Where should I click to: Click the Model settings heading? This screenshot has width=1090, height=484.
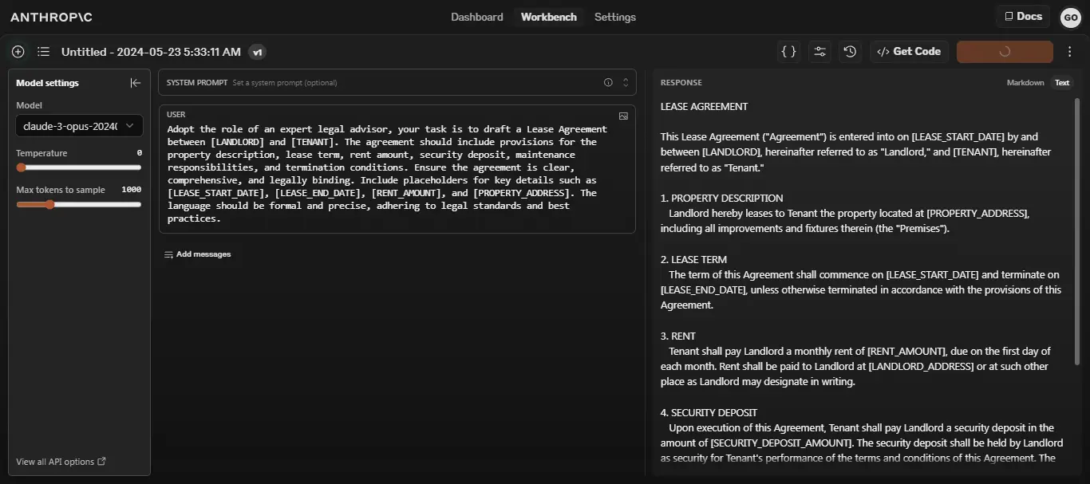[47, 83]
